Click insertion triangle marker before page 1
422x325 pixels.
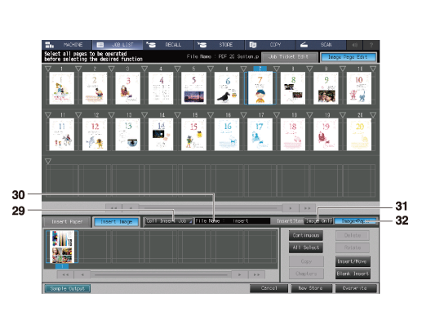[x=48, y=69]
